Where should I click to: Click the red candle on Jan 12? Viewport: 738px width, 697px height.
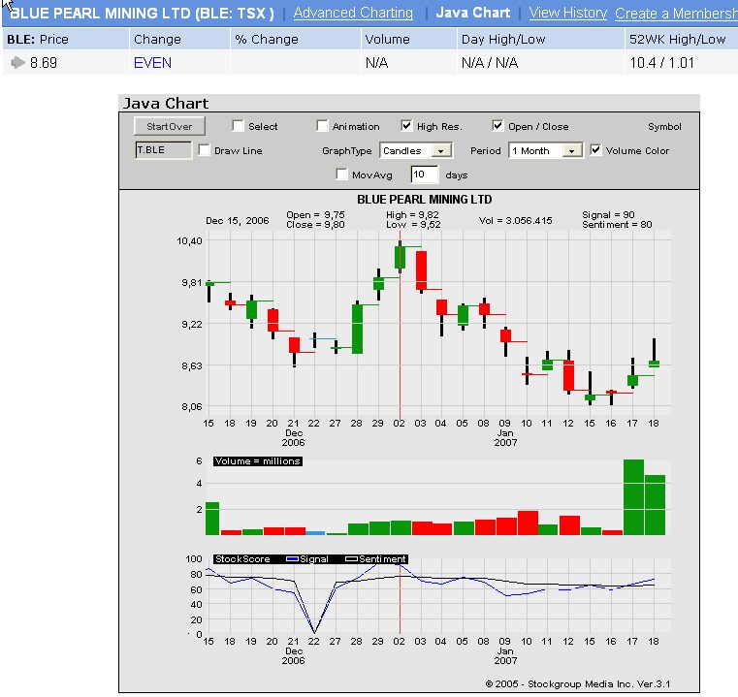pyautogui.click(x=568, y=375)
